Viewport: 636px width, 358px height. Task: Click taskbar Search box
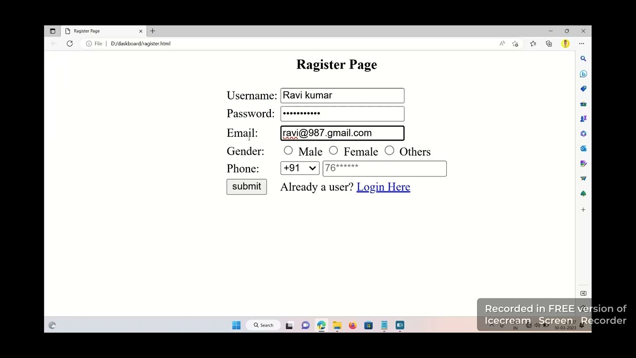[263, 325]
